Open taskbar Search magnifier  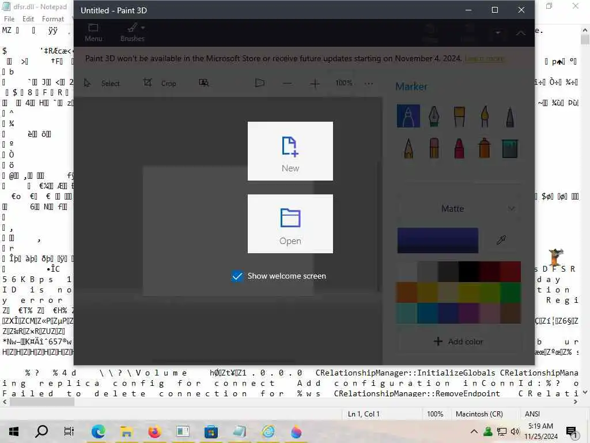tap(41, 431)
